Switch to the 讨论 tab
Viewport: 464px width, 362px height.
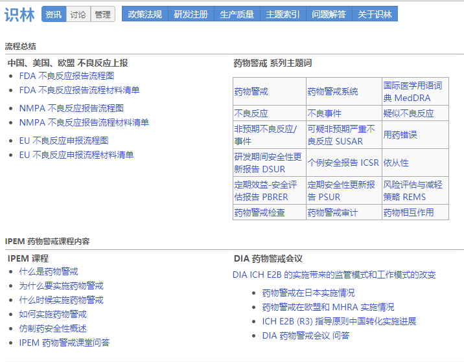[x=78, y=14]
